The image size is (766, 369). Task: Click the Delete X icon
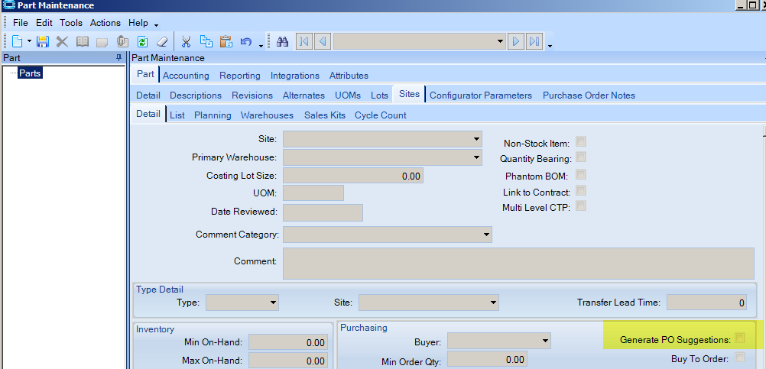[x=62, y=41]
